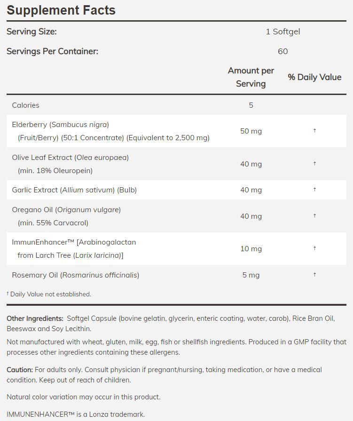Click the Serving Size label
This screenshot has height=421, width=353.
point(31,32)
